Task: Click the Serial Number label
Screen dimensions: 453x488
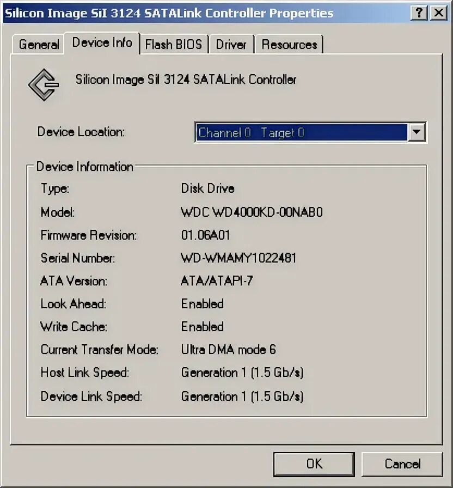Action: [x=78, y=258]
